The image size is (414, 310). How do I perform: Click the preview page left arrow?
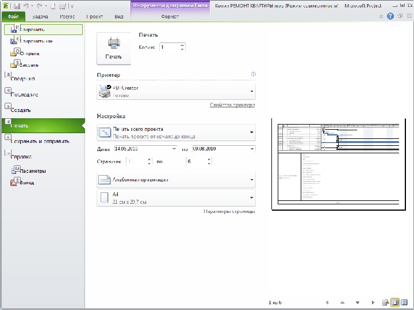point(327,303)
